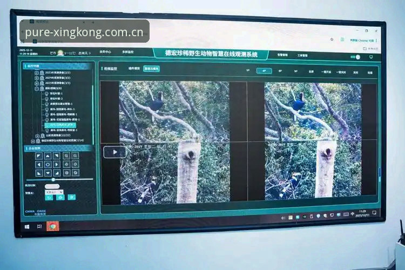
Task: Switch to the tab left of highlighted tab
Action: [134, 69]
